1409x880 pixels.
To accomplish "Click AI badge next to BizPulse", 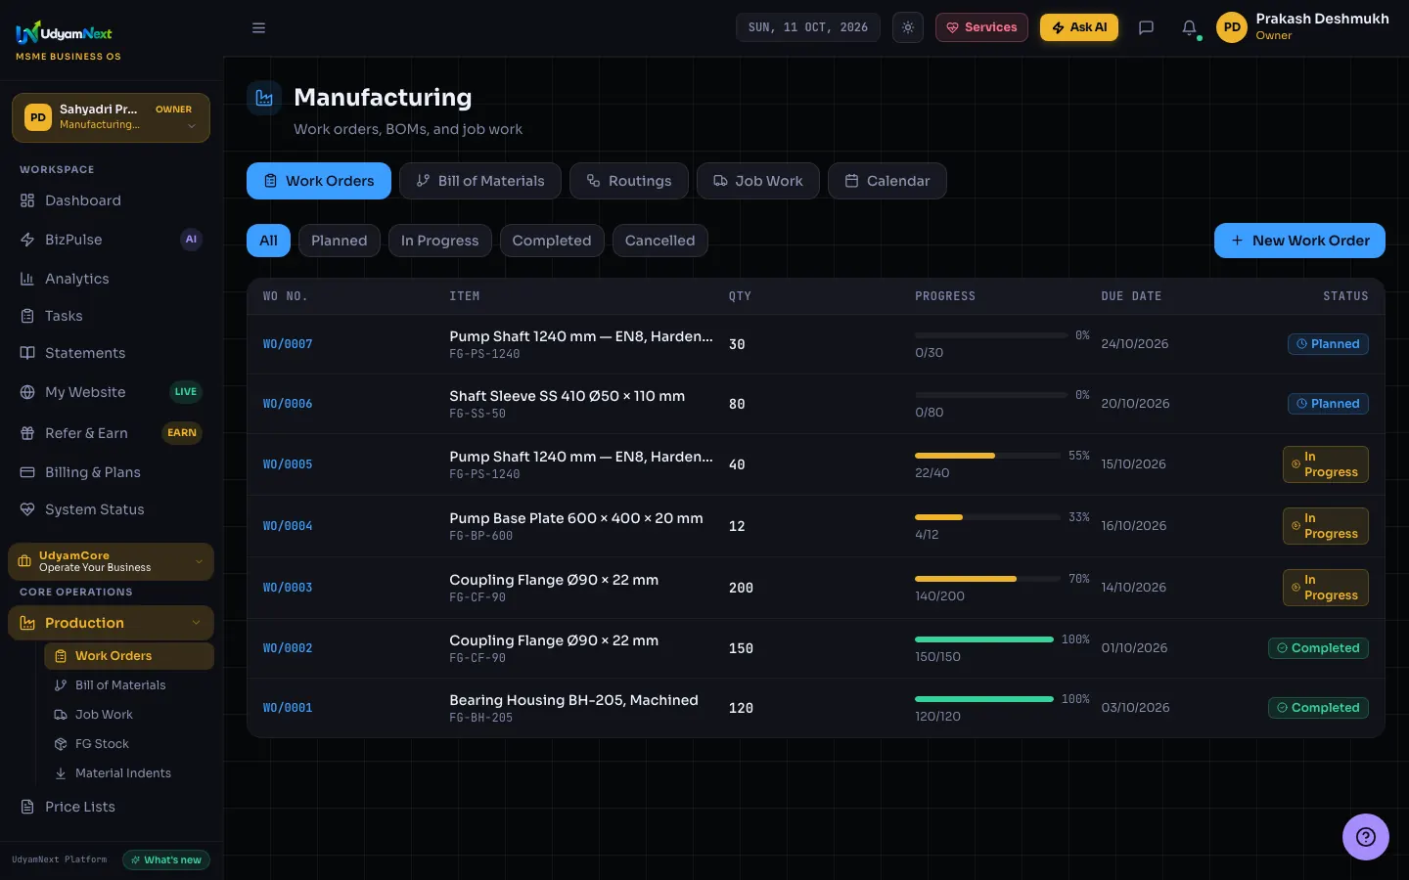I will pos(191,240).
